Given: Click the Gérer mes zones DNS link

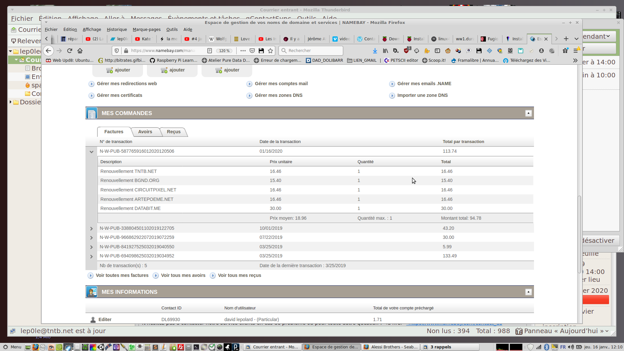Looking at the screenshot, I should point(279,95).
